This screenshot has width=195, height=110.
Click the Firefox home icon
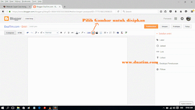181,12
